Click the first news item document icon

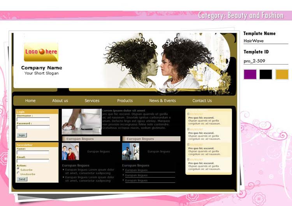[189, 113]
